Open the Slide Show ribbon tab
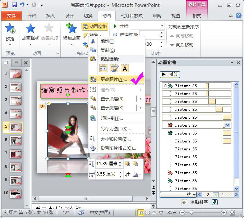Image resolution: width=244 pixels, height=218 pixels. (x=132, y=16)
